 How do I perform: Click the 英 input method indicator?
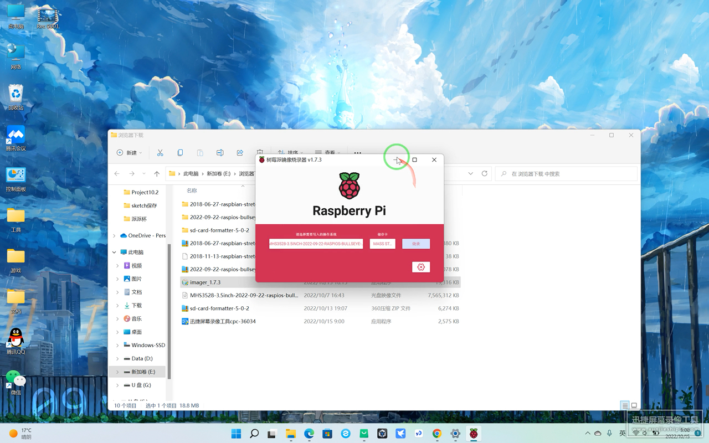623,433
